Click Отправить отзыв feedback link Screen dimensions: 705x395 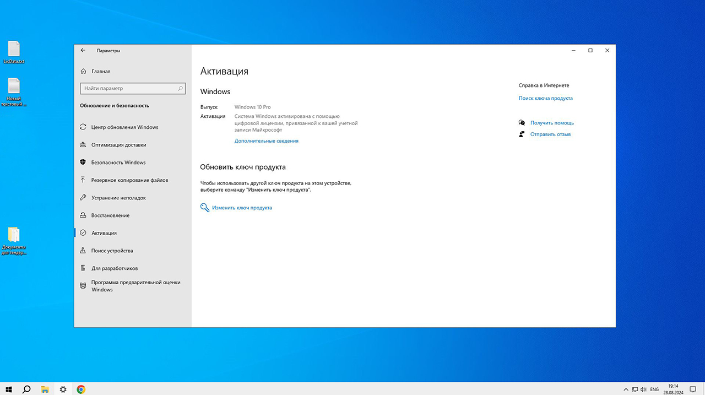550,134
